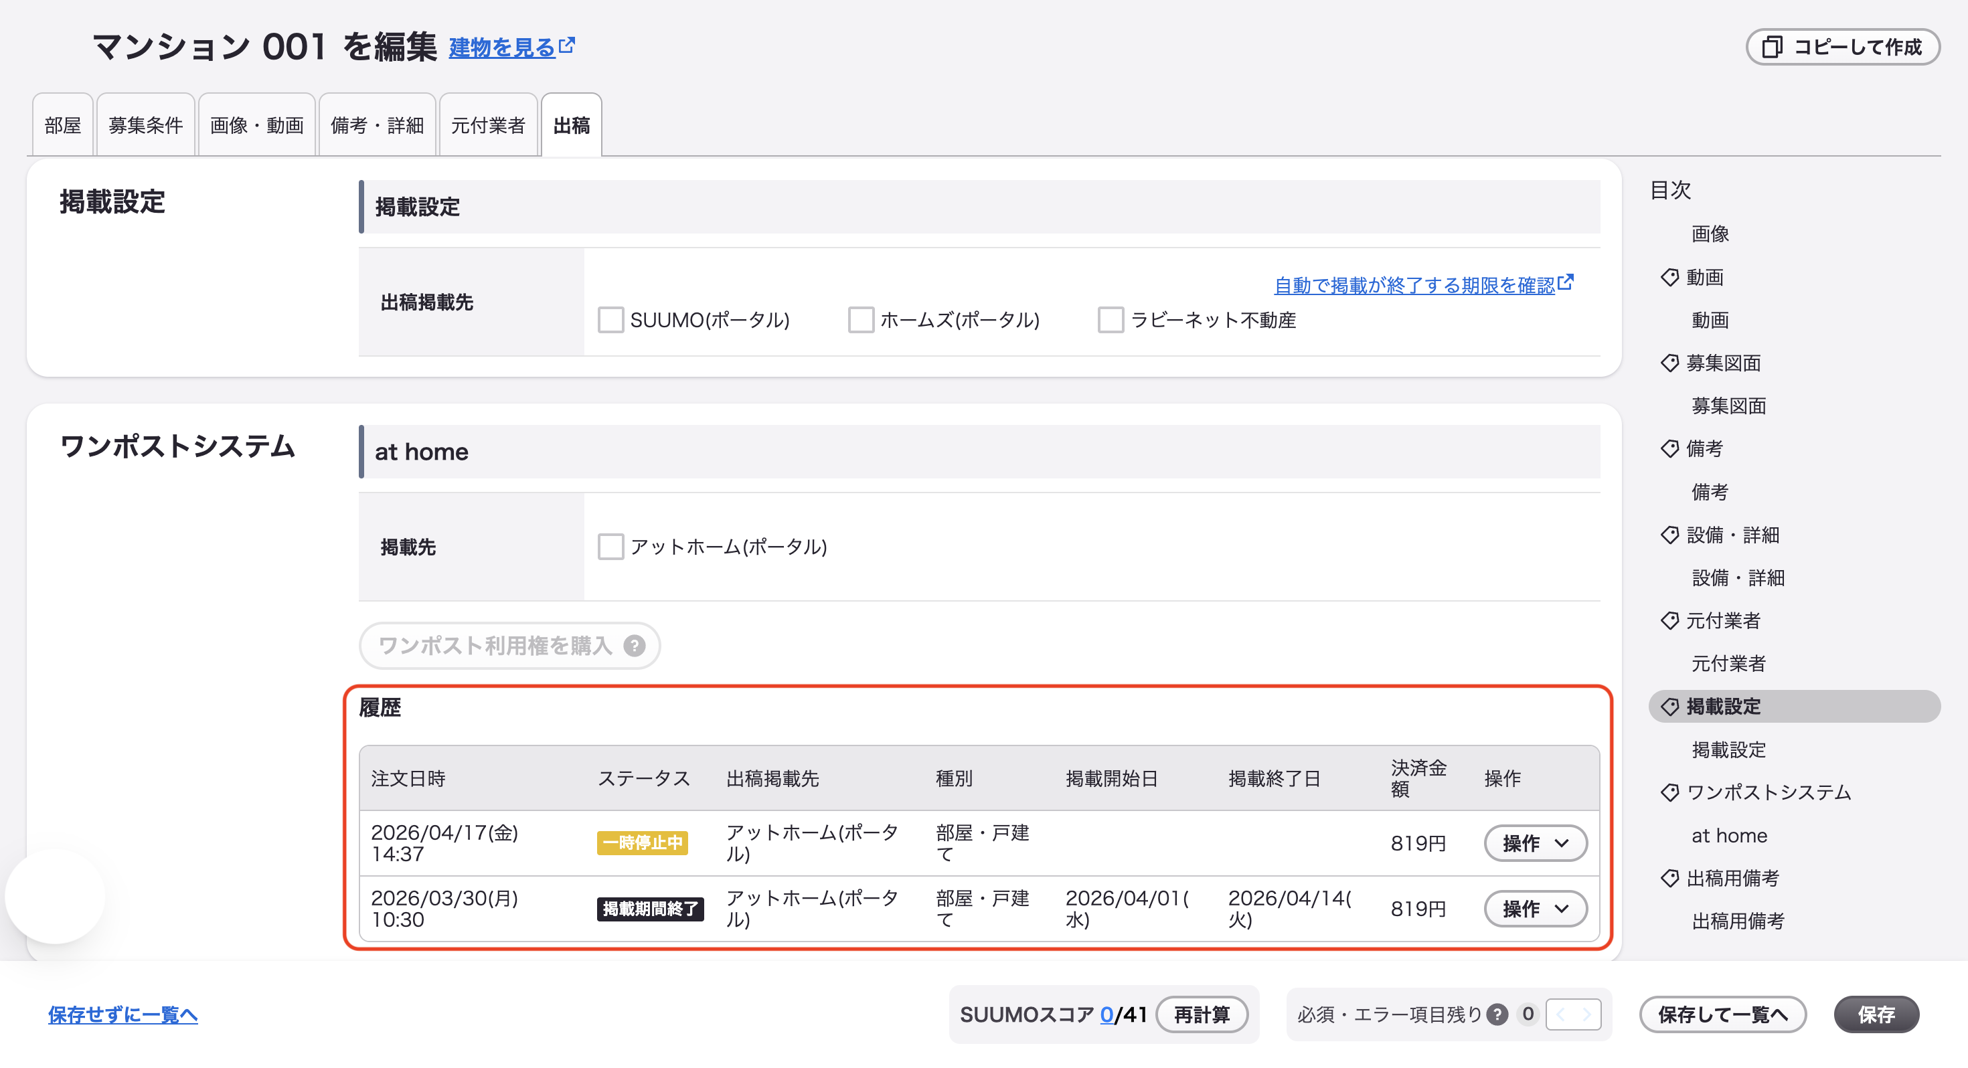Select the 出稿 tab

coord(572,125)
